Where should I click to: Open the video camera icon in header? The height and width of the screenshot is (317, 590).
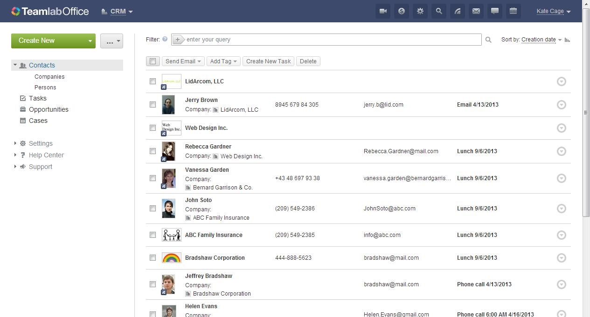pyautogui.click(x=383, y=11)
